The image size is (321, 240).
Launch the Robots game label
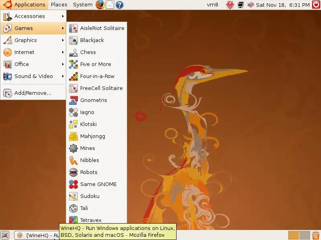(x=89, y=172)
